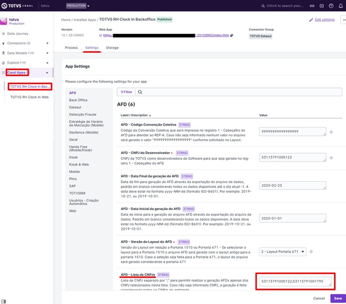Screen dimensions: 346x304
Task: Go to Installed Apps breadcrumb
Action: 85,20
